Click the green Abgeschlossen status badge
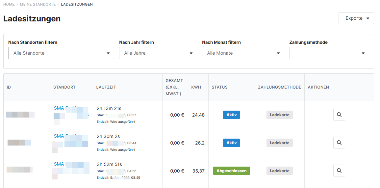This screenshot has width=380, height=188. 231,171
